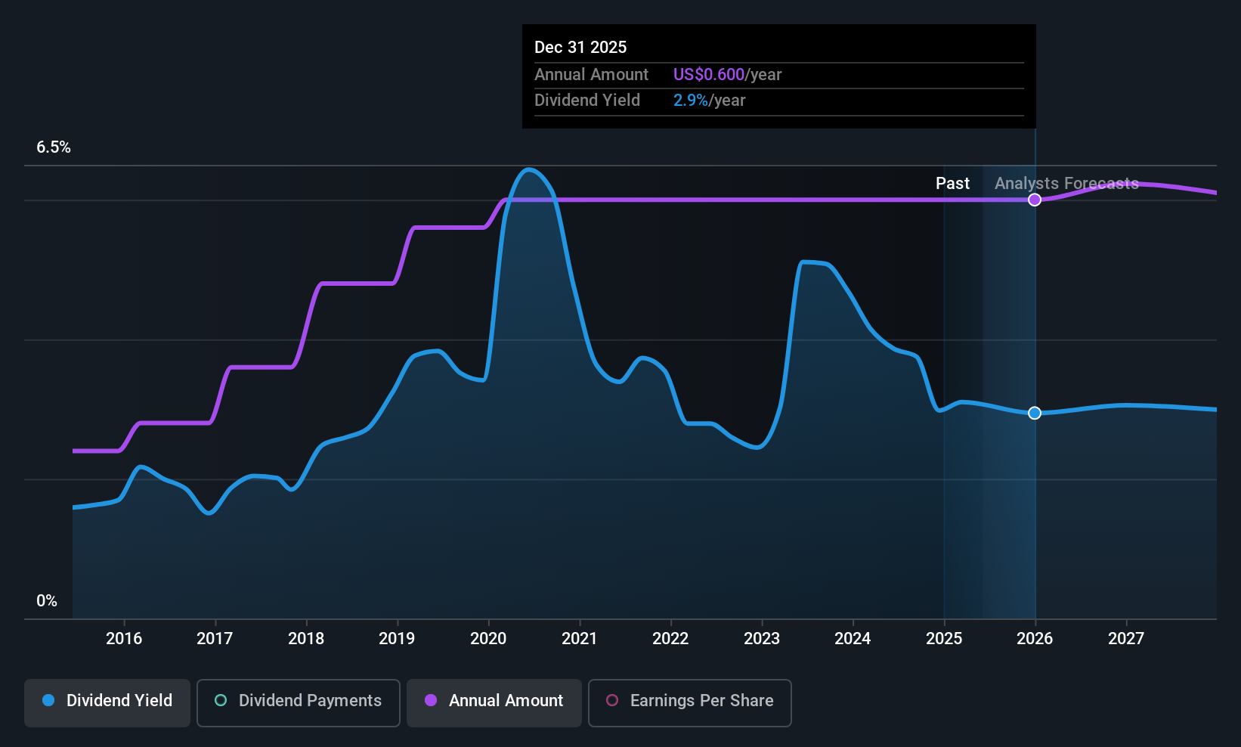Enable the Earnings Per Share series
This screenshot has width=1241, height=747.
coord(690,703)
